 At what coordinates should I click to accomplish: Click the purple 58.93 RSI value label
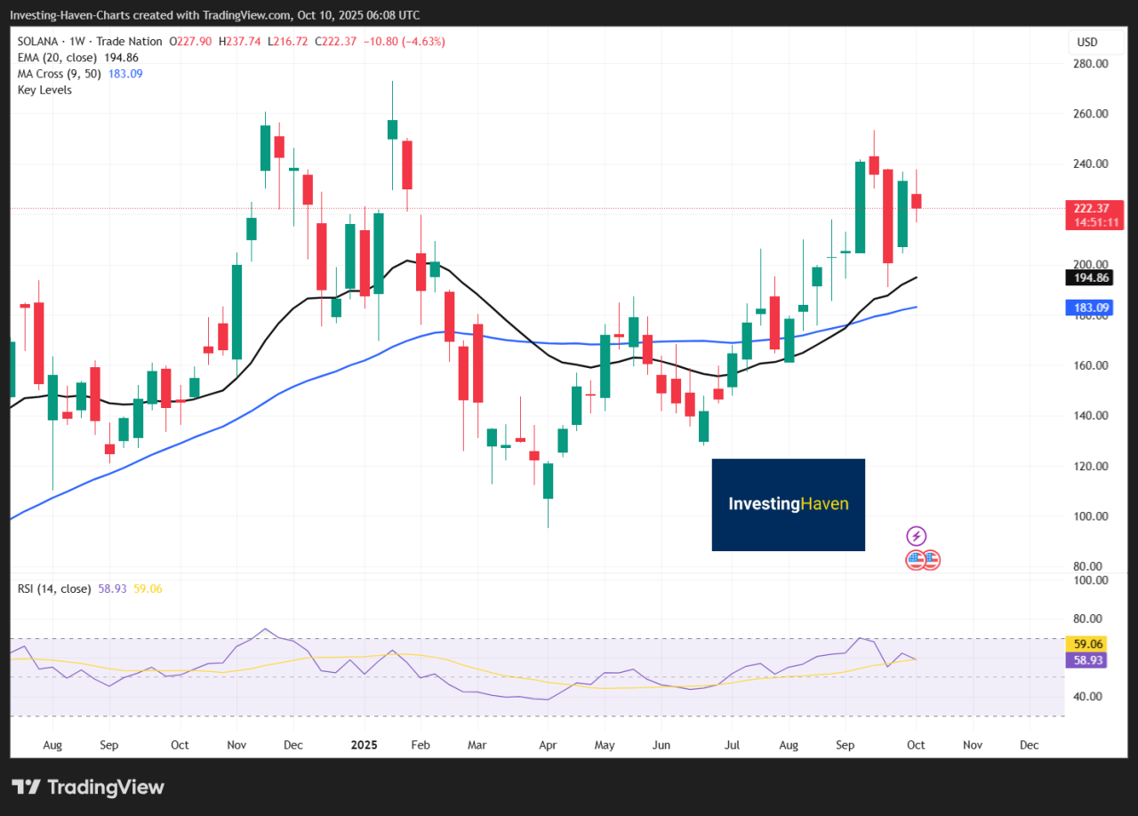1088,660
